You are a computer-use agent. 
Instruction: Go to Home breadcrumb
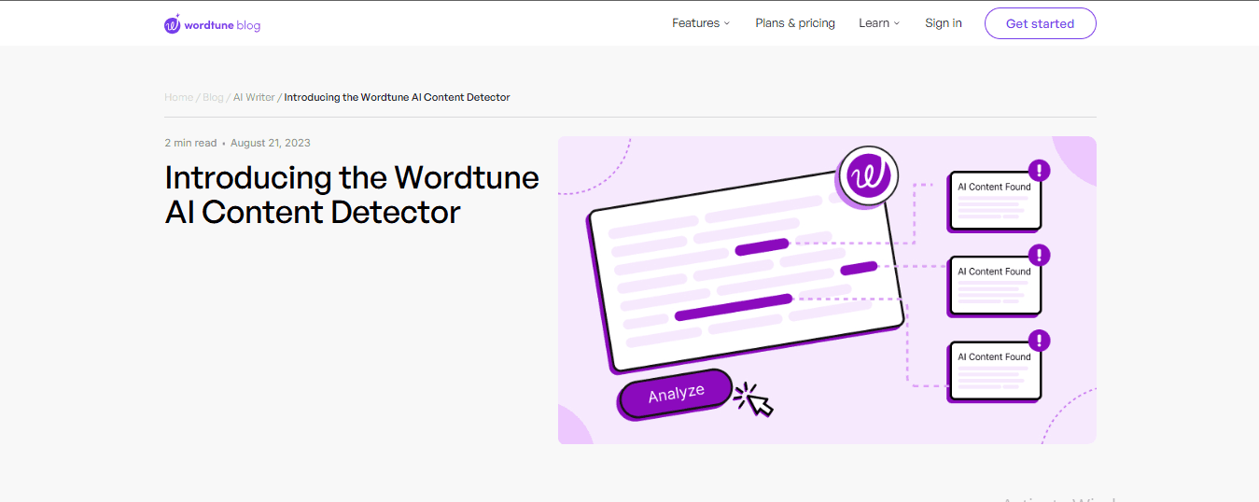point(178,97)
